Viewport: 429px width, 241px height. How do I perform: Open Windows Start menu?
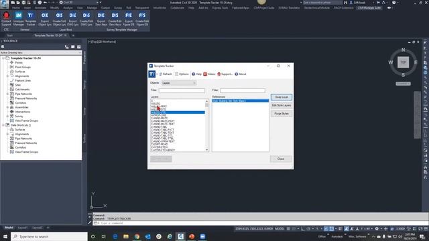(x=5, y=236)
